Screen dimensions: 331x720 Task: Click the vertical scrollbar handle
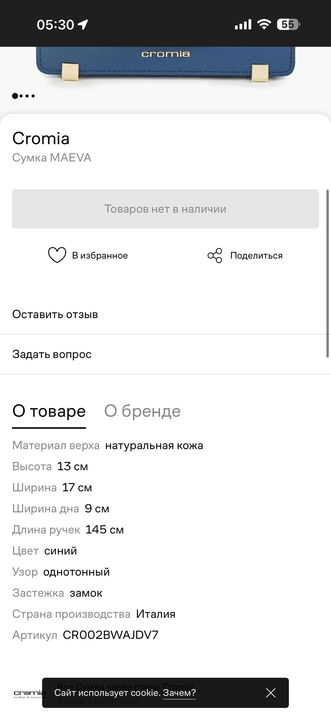[327, 274]
